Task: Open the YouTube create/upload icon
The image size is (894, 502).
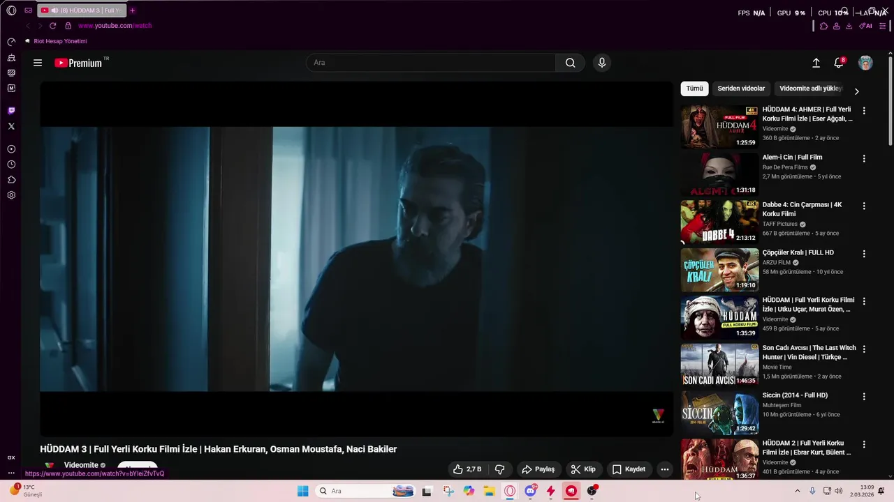Action: pos(816,63)
